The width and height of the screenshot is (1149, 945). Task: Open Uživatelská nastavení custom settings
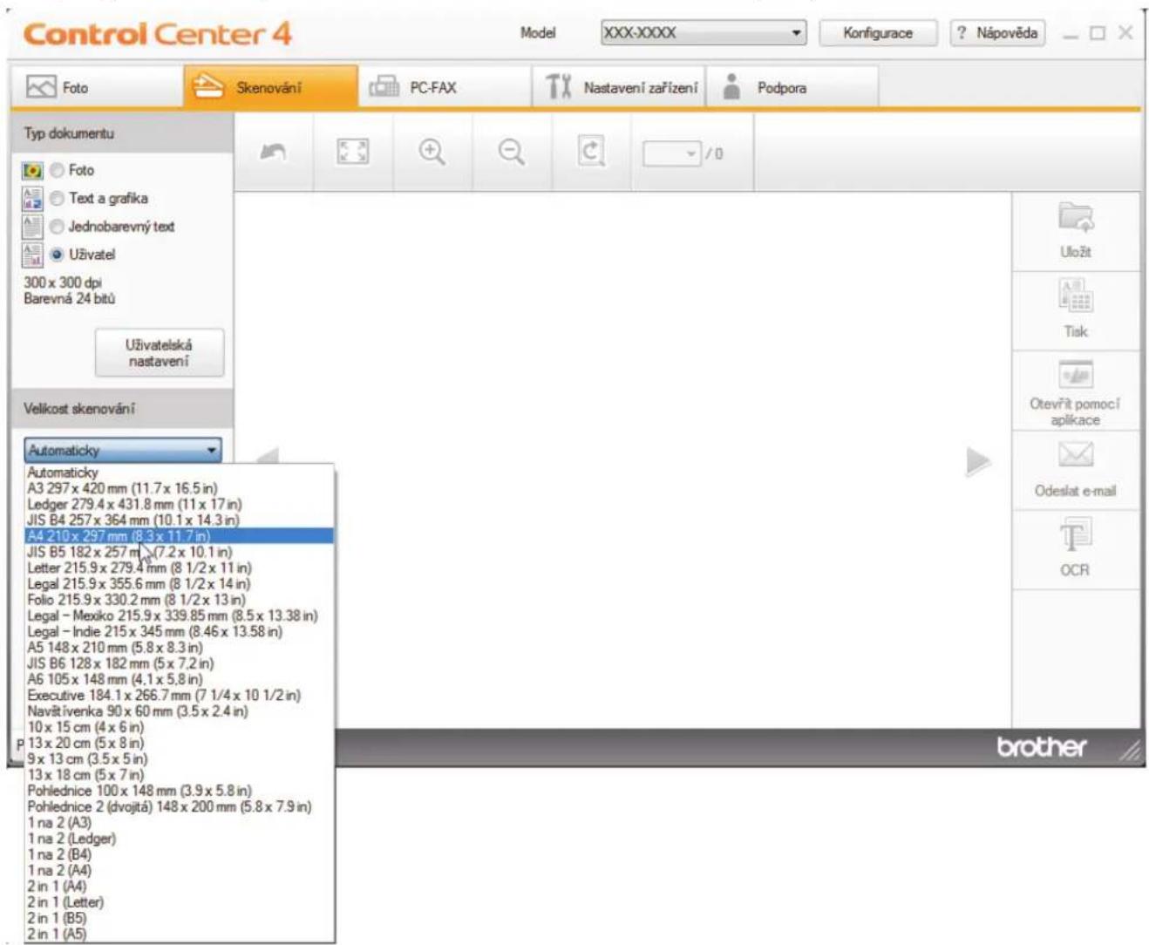pos(159,353)
